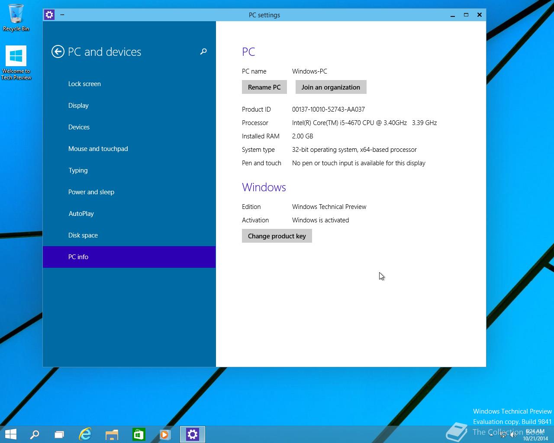This screenshot has height=443, width=554.
Task: Click Edition value Windows Technical Preview
Action: (x=329, y=207)
